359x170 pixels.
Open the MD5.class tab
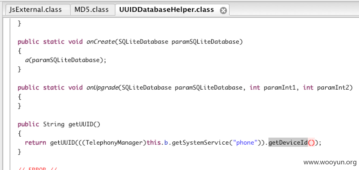(91, 10)
